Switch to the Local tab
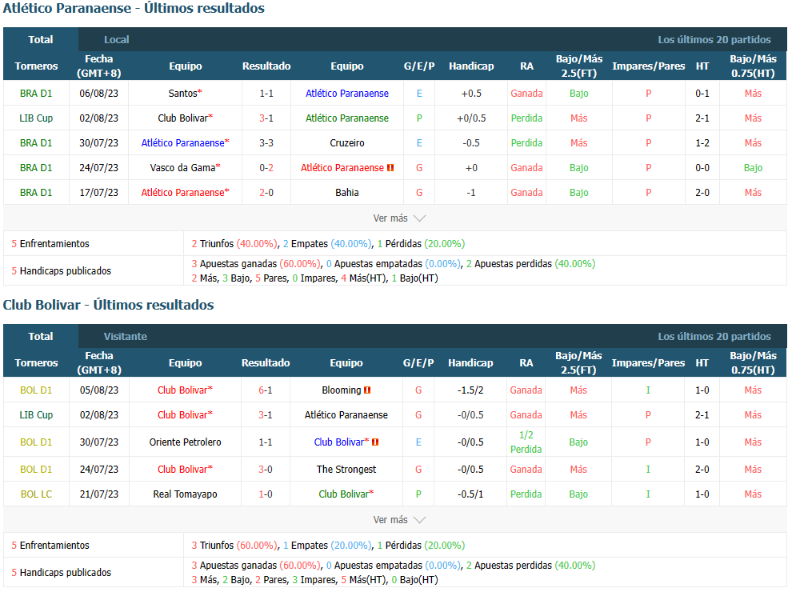Screen dimensions: 792x592 point(116,39)
